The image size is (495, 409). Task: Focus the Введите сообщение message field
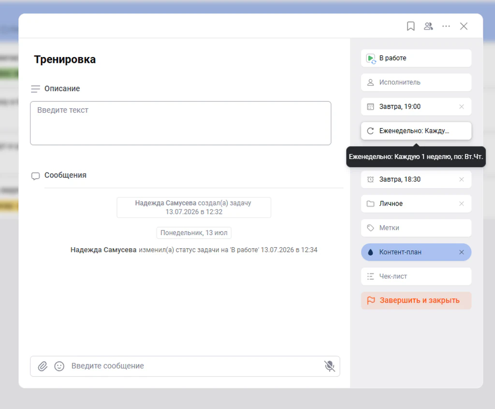(x=196, y=366)
